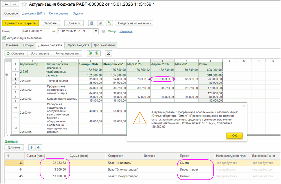Collapse the 2.2.03 row group
This screenshot has height=184, width=281.
[7, 74]
